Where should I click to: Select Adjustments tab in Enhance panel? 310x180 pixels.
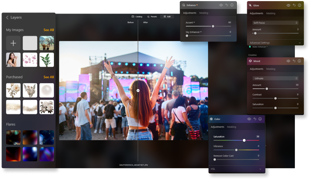tap(190, 13)
